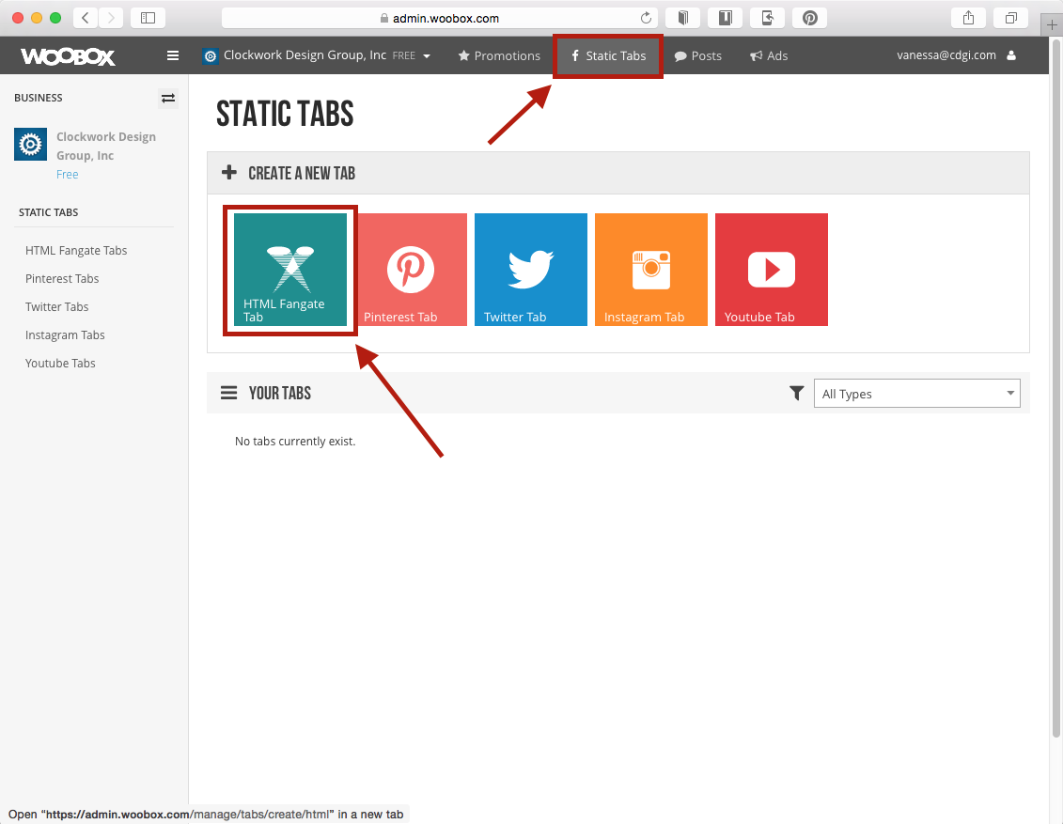Open the vanessa@cdgi.com user account

946,55
